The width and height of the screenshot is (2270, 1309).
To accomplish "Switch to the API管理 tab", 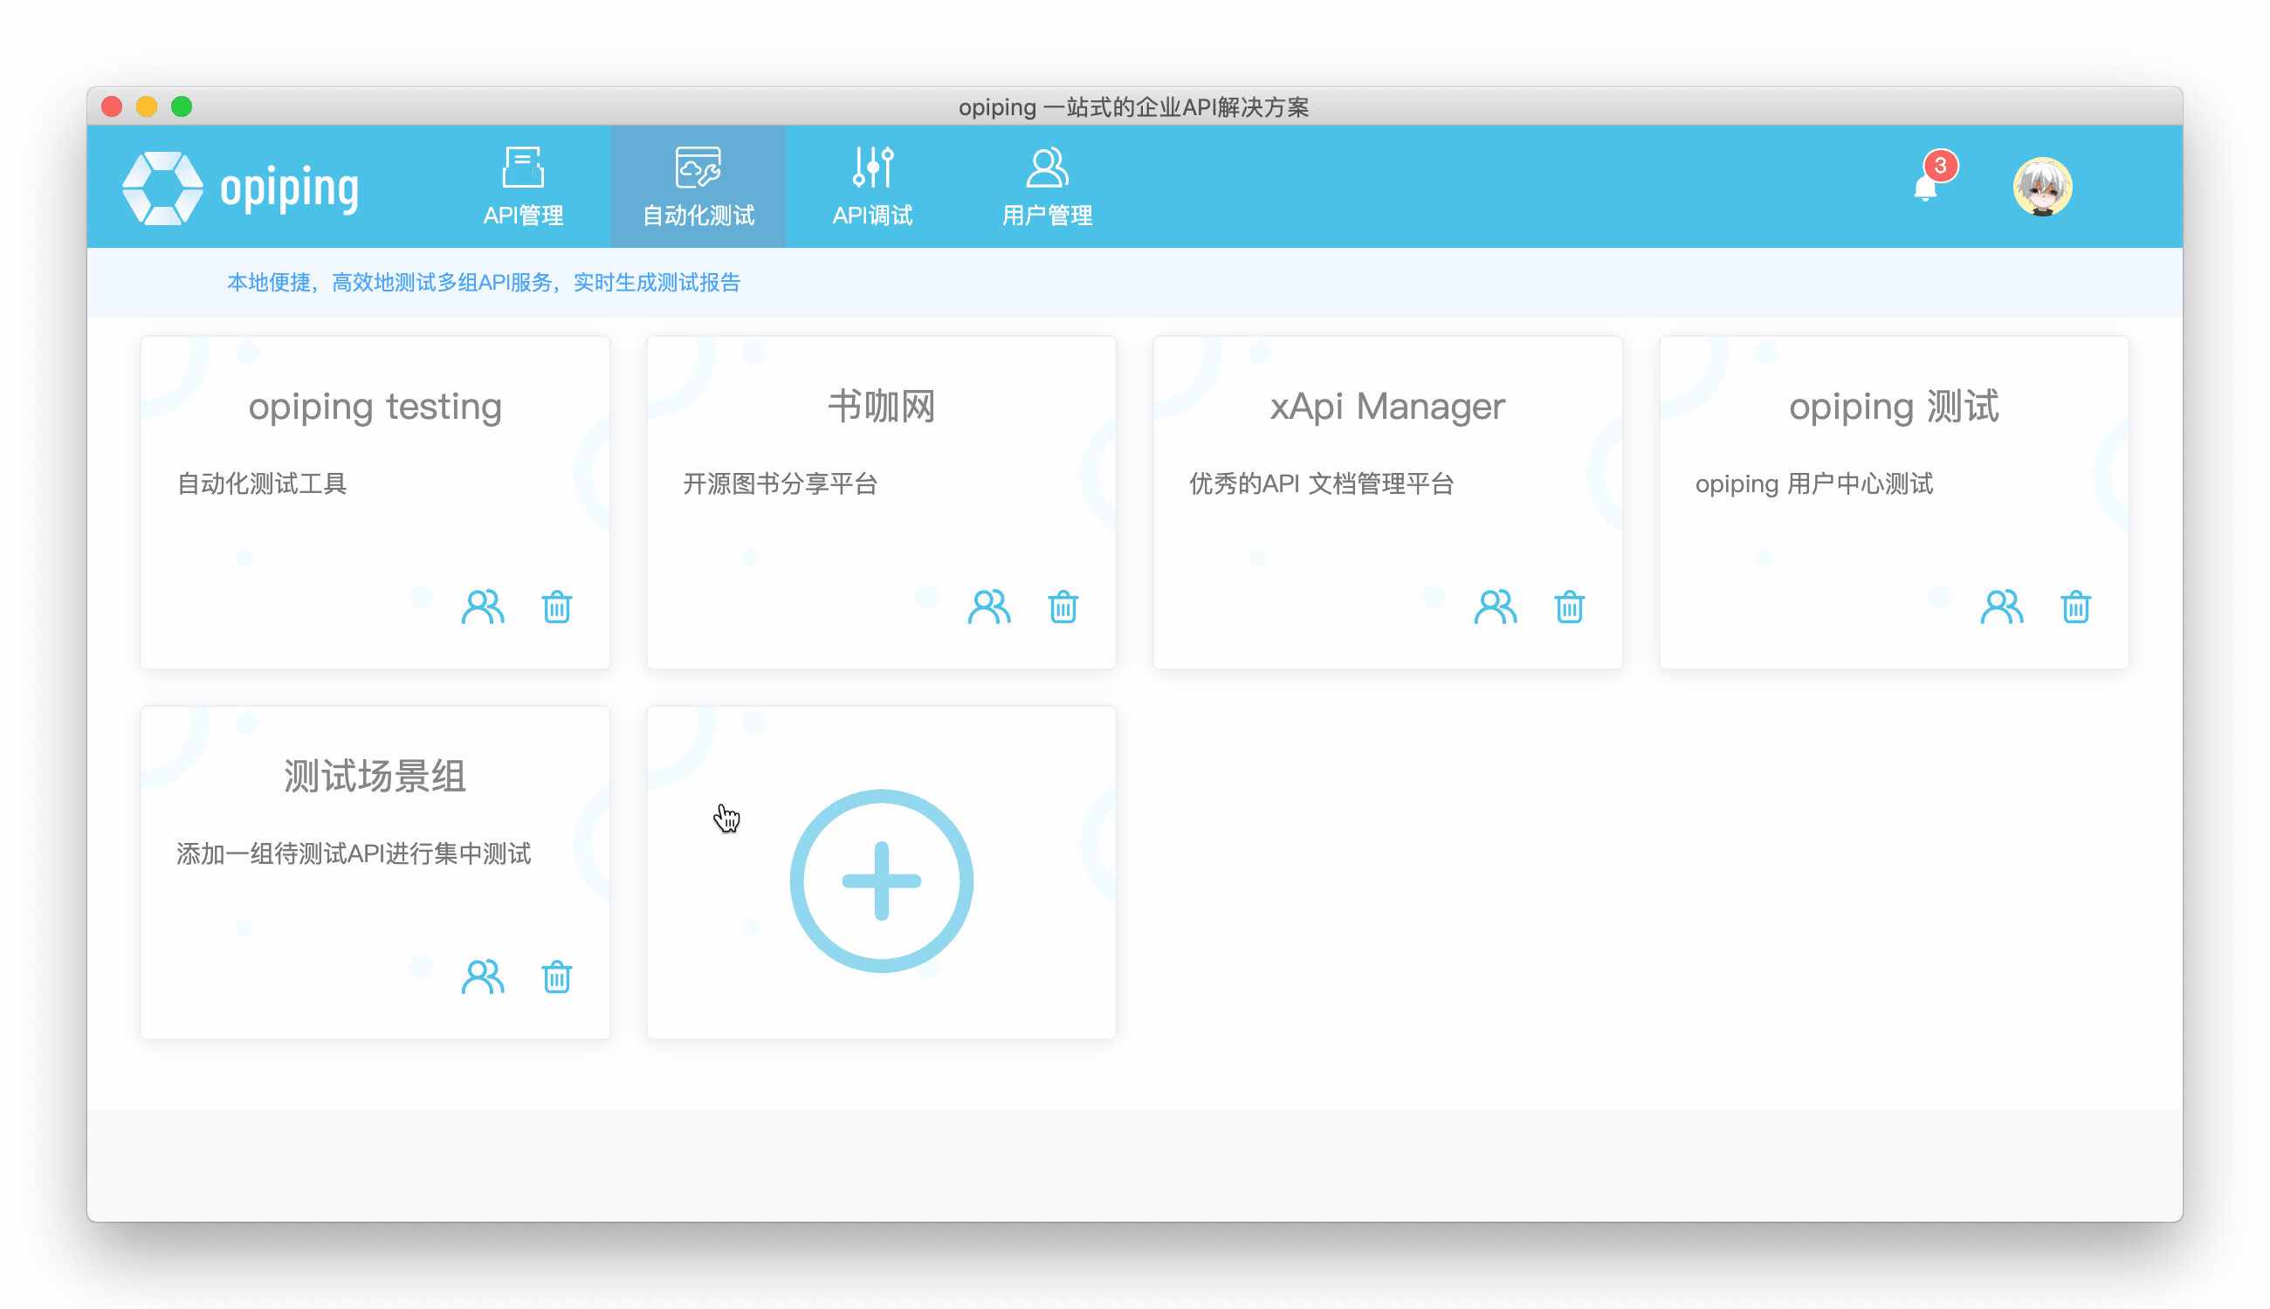I will 524,187.
